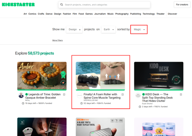Click '10 days left • 1809% funded' text

pyautogui.click(x=39, y=103)
